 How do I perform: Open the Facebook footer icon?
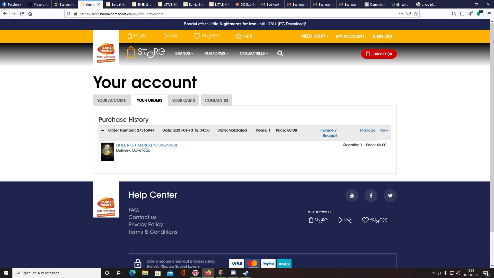pyautogui.click(x=371, y=196)
